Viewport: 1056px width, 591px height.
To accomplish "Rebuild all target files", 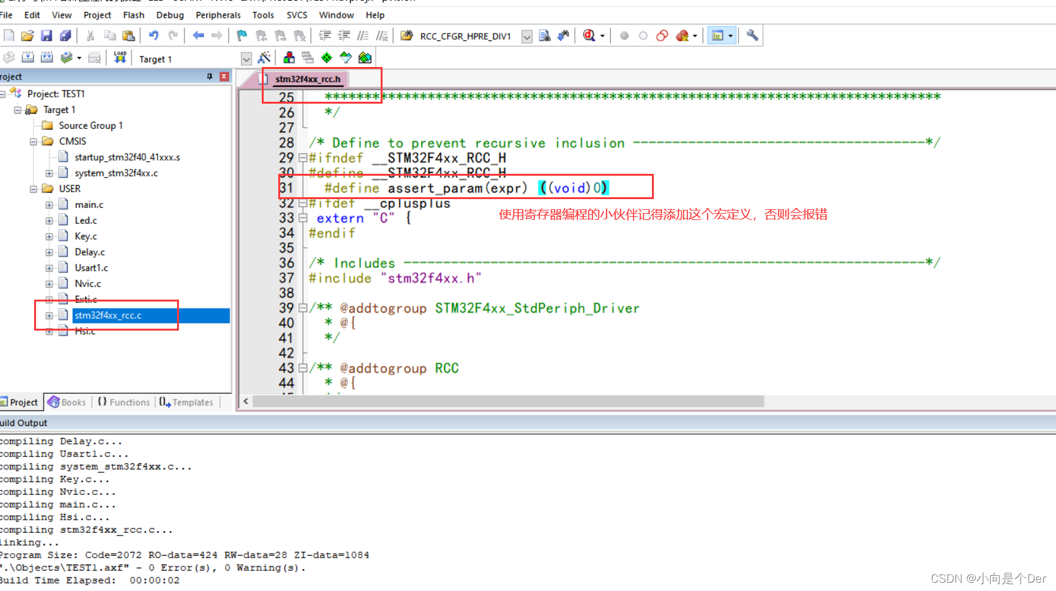I will (47, 58).
